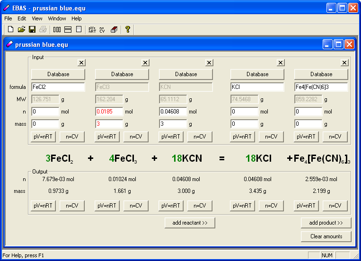Click the KCl formula input field
Image resolution: width=361 pixels, height=261 pixels.
click(257, 87)
